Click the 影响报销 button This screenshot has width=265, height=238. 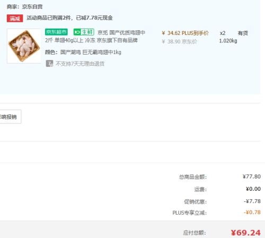pos(10,117)
